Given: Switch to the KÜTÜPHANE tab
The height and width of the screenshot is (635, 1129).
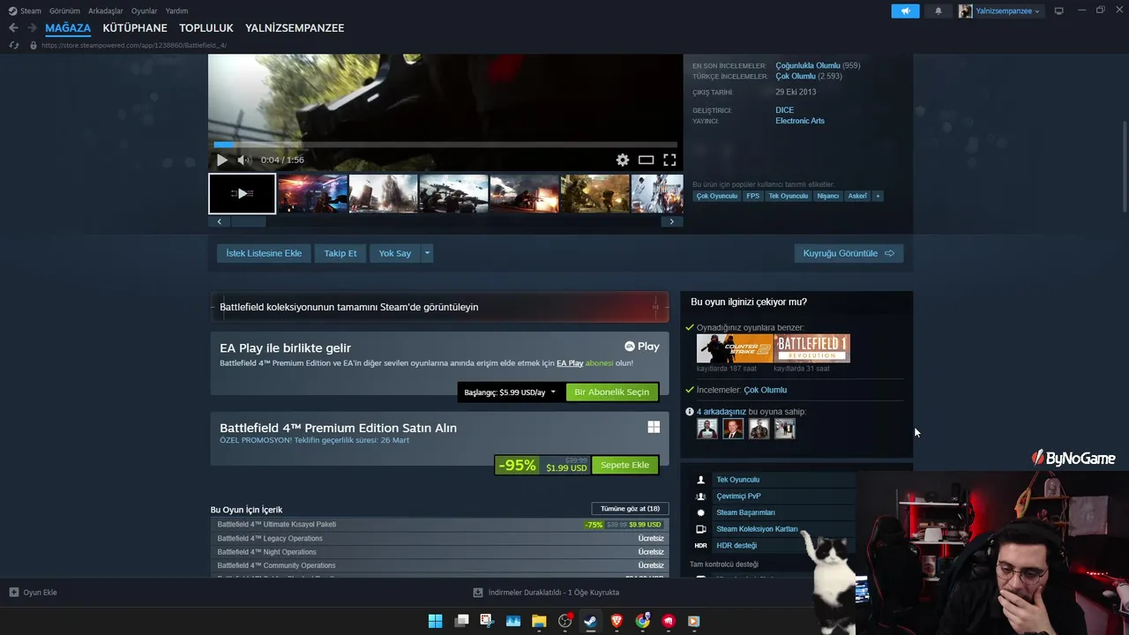Looking at the screenshot, I should pyautogui.click(x=135, y=28).
